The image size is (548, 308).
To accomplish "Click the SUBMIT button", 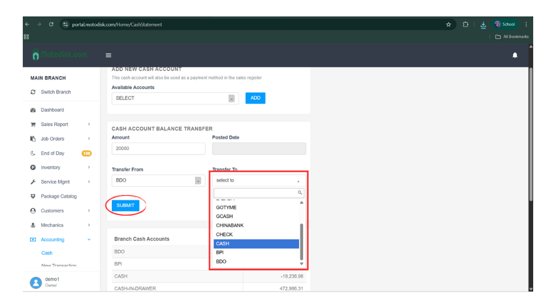I will 126,205.
